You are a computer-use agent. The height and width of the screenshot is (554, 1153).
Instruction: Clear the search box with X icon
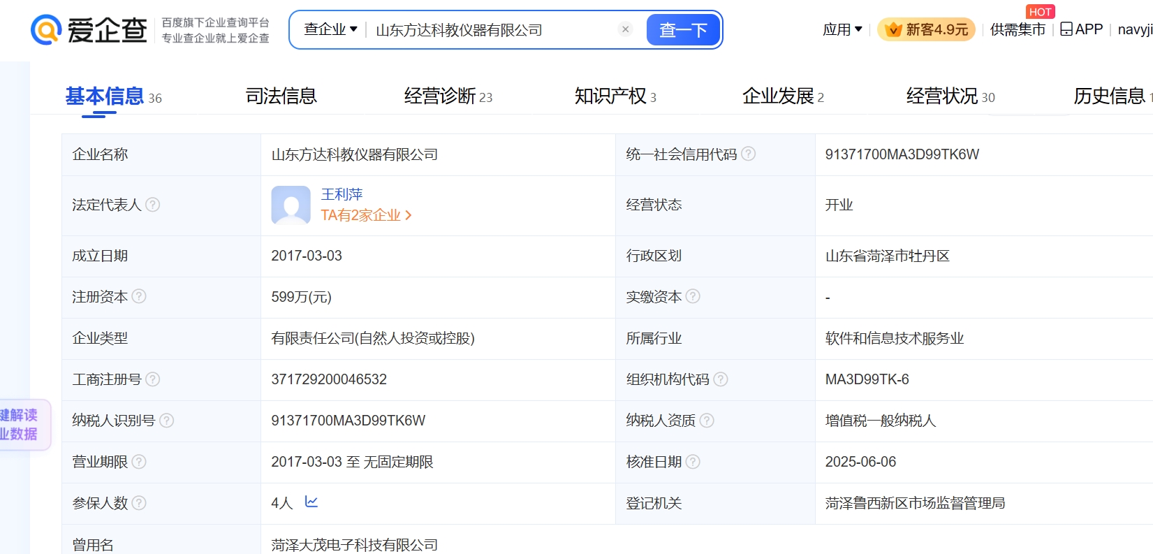coord(625,29)
